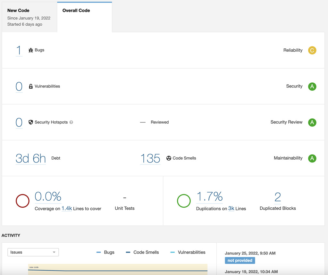Click the green duplications circle indicator
The image size is (328, 275).
184,201
